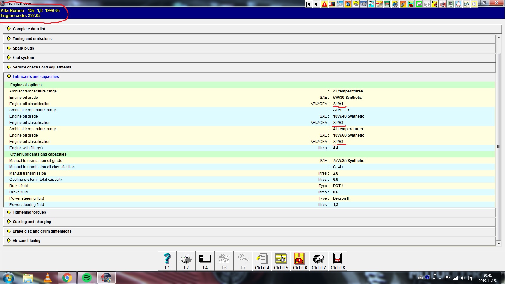Open Google Chrome from the taskbar

point(67,278)
